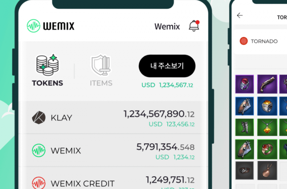Image resolution: width=287 pixels, height=189 pixels.
Task: Click the USD 1,234,567.12 total balance
Action: pyautogui.click(x=167, y=85)
